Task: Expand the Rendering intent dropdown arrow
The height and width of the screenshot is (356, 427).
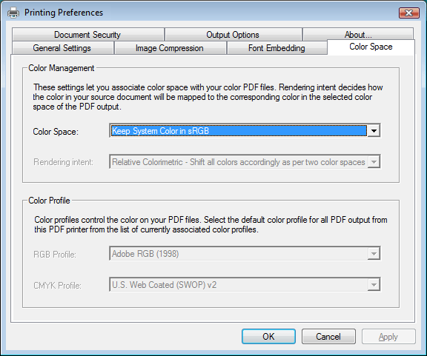Action: [374, 162]
